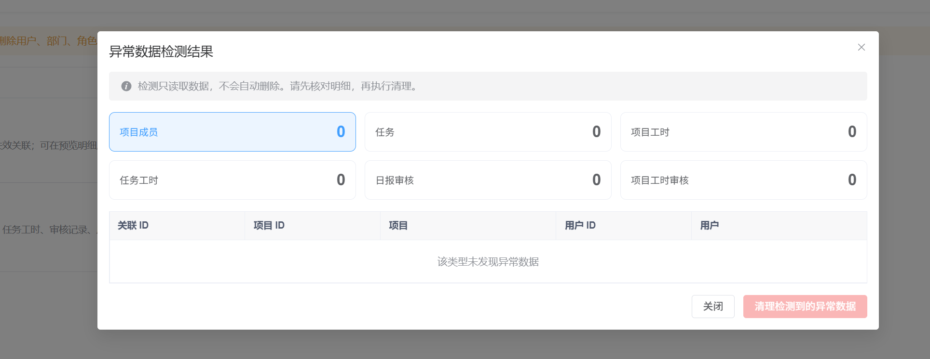Viewport: 930px width, 359px height.
Task: Click the 用户 ID column header
Action: pos(624,225)
